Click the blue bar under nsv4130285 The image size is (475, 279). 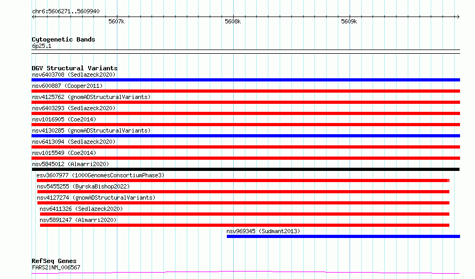[x=246, y=136]
